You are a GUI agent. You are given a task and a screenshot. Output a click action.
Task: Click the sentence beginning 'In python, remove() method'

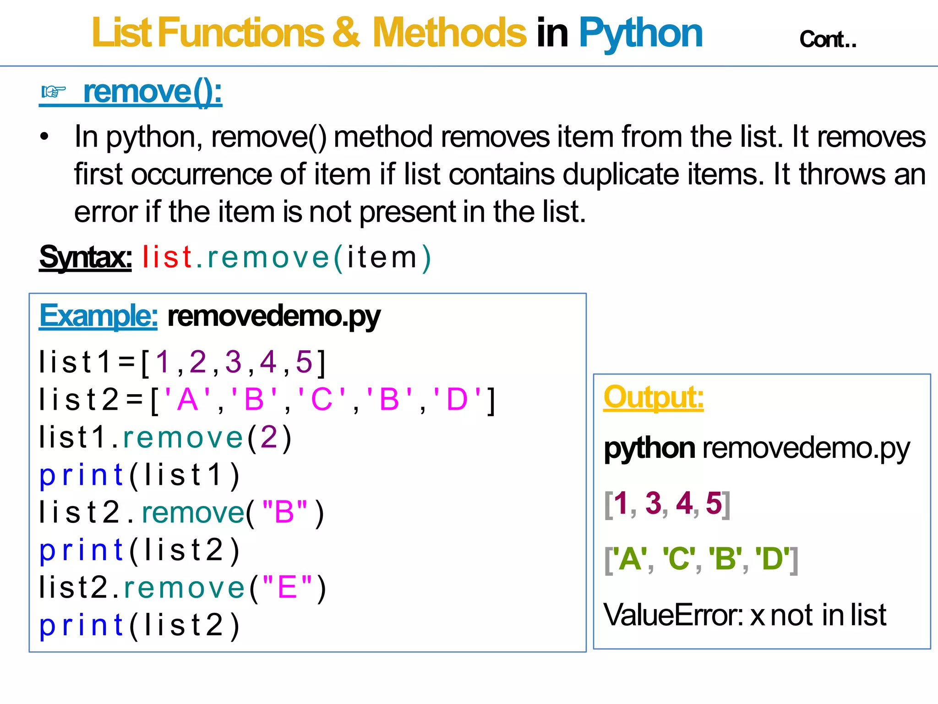point(500,137)
